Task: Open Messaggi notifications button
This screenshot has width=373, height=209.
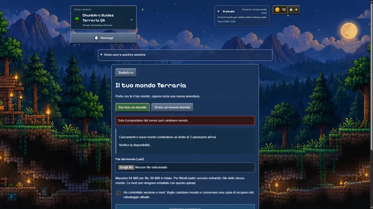Action: [103, 38]
